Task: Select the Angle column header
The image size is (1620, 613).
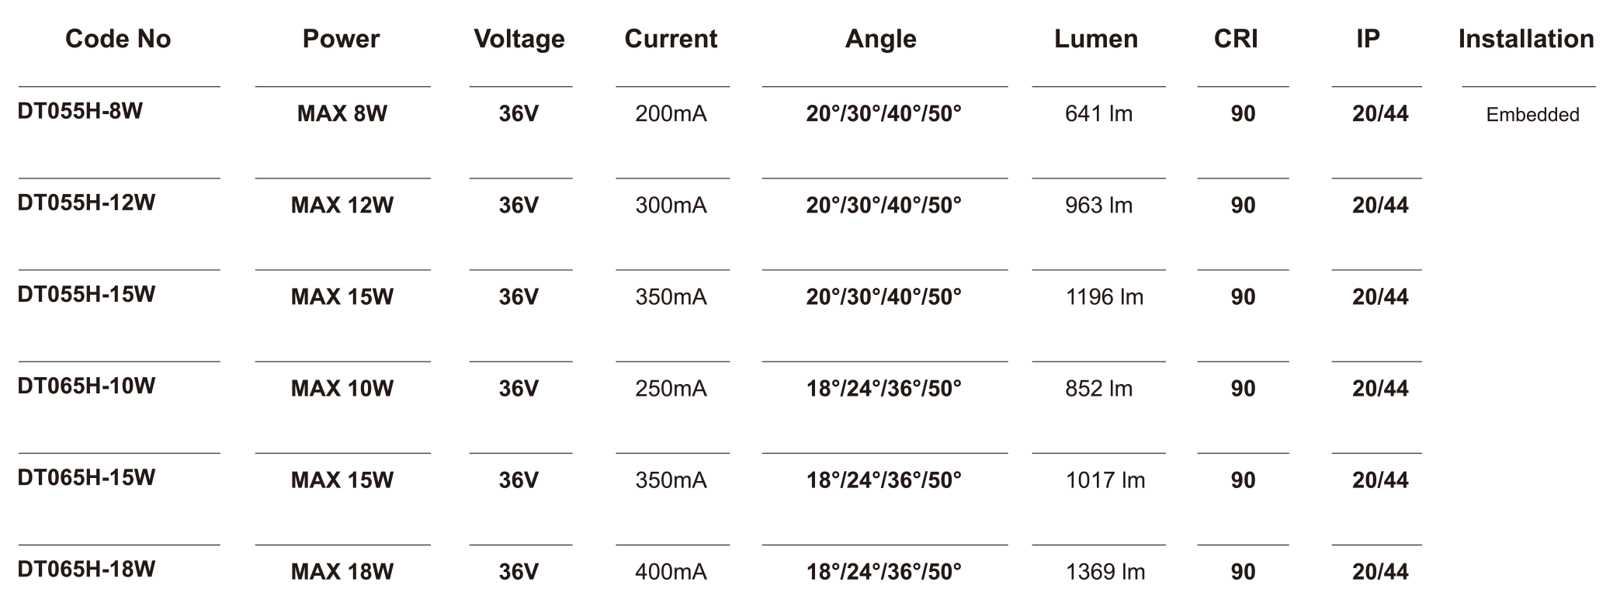Action: [880, 39]
